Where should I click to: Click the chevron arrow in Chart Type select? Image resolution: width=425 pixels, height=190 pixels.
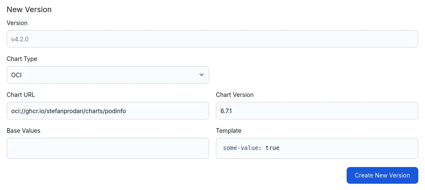(202, 75)
